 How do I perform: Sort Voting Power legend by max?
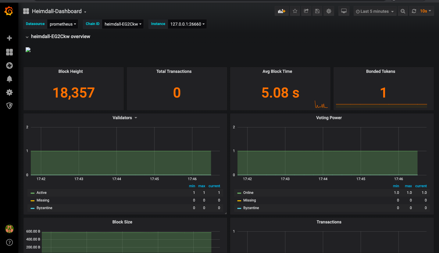pyautogui.click(x=408, y=186)
